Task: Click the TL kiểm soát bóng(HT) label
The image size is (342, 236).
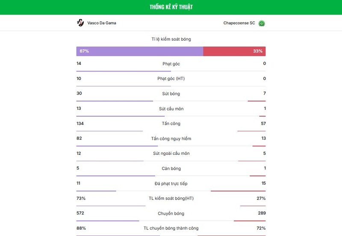Action: click(171, 198)
